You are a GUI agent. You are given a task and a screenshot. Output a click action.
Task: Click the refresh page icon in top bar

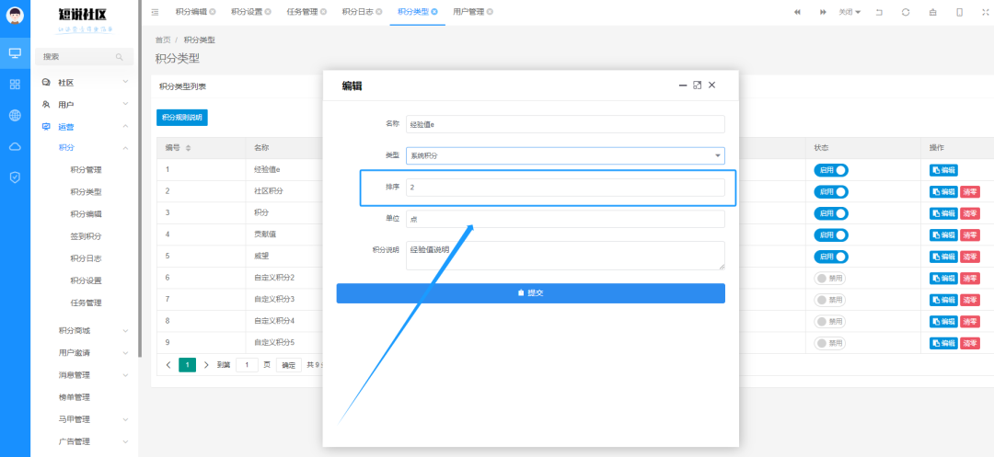pyautogui.click(x=906, y=12)
